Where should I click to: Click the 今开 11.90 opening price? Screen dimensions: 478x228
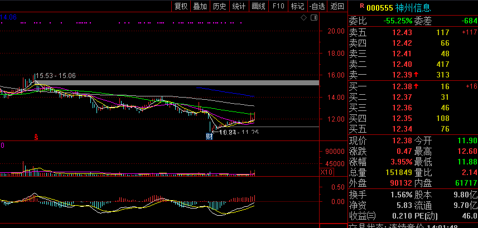(467, 141)
